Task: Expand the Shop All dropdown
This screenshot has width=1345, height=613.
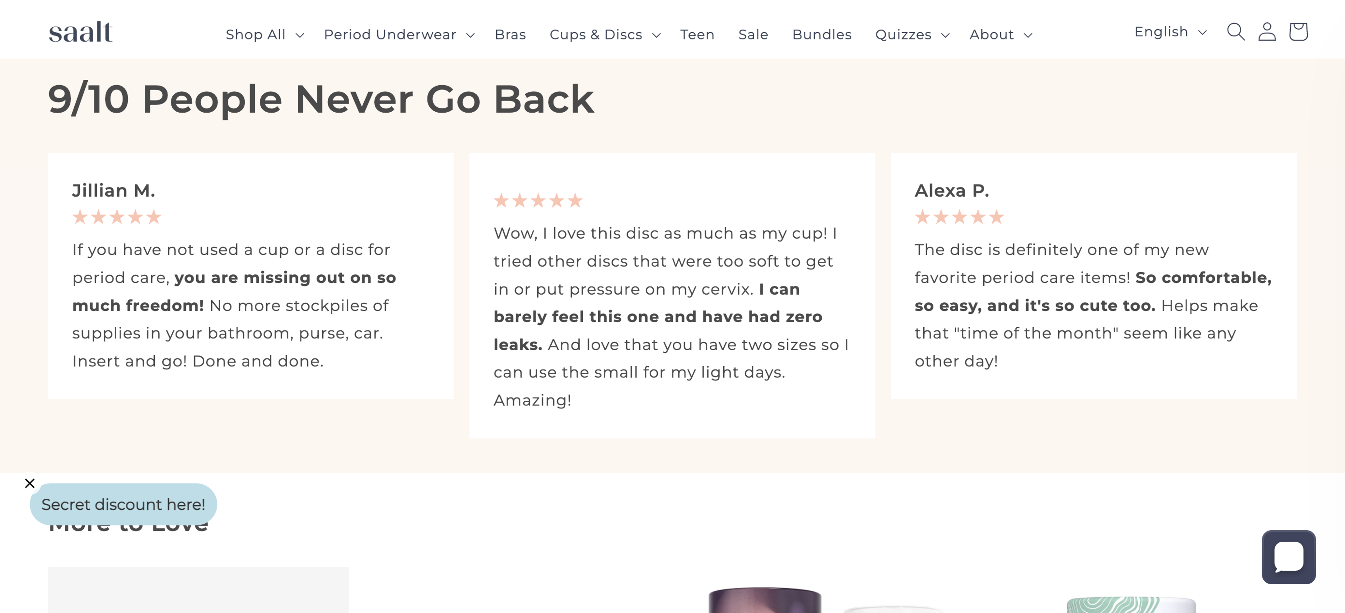Action: tap(264, 34)
